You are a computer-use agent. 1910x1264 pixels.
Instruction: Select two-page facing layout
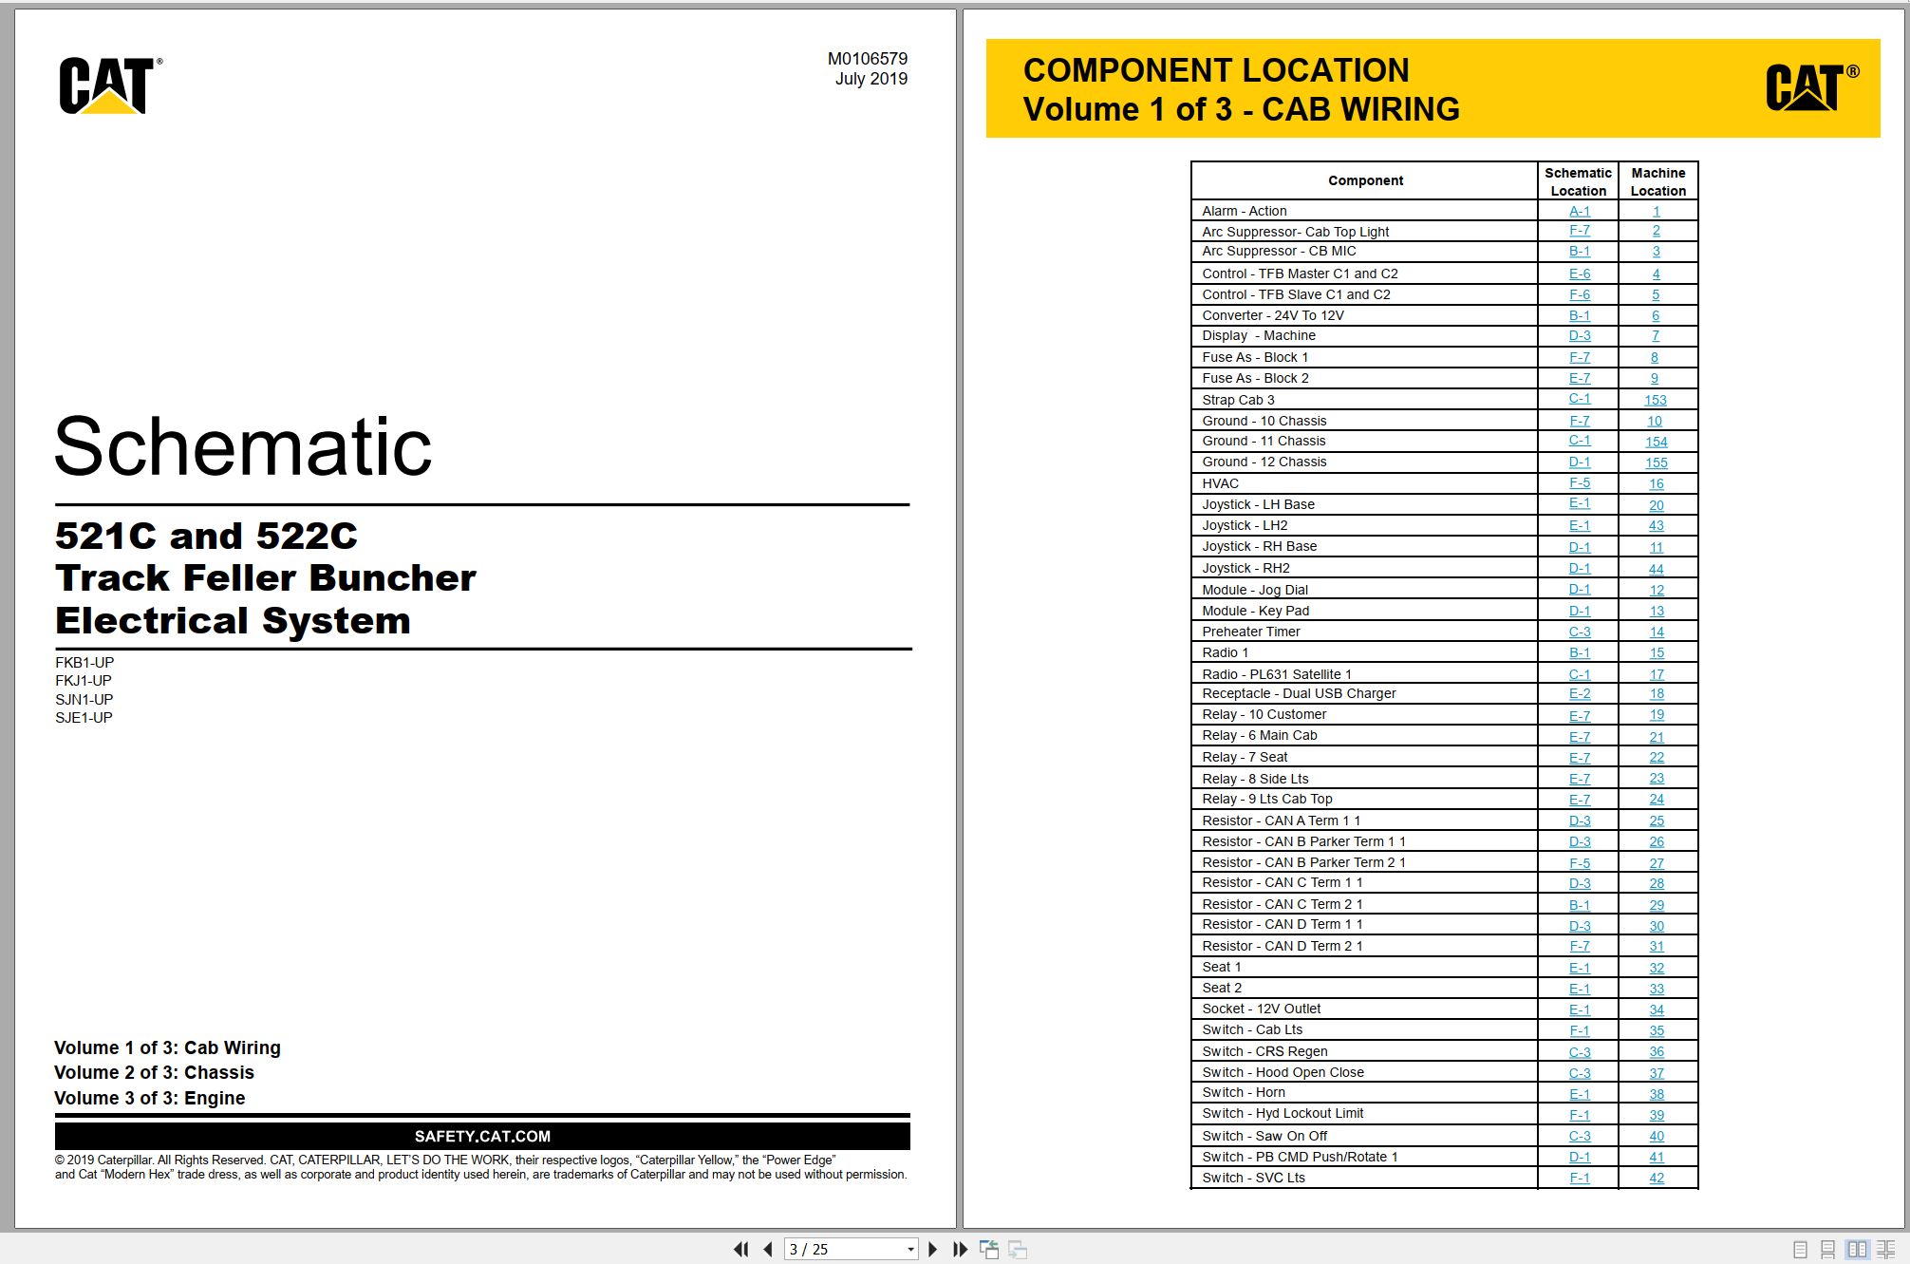[1857, 1250]
